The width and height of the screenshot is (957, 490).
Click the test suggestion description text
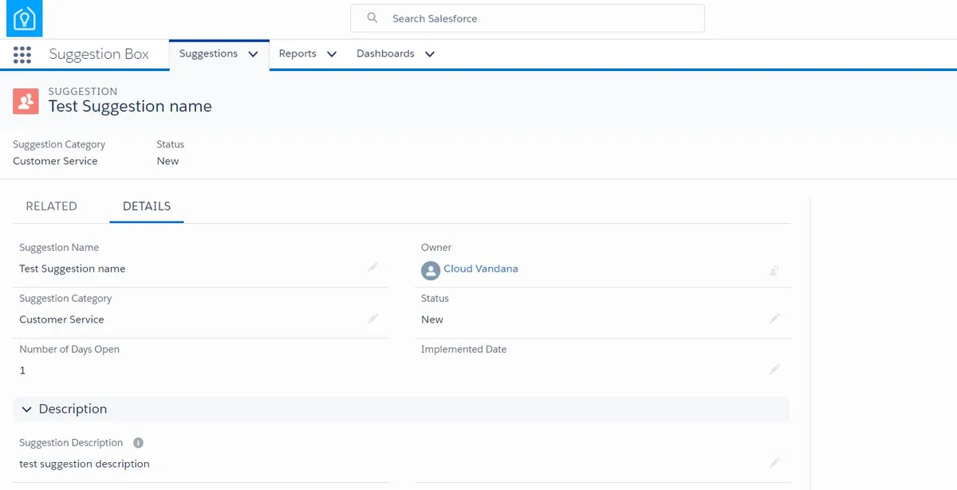[85, 464]
